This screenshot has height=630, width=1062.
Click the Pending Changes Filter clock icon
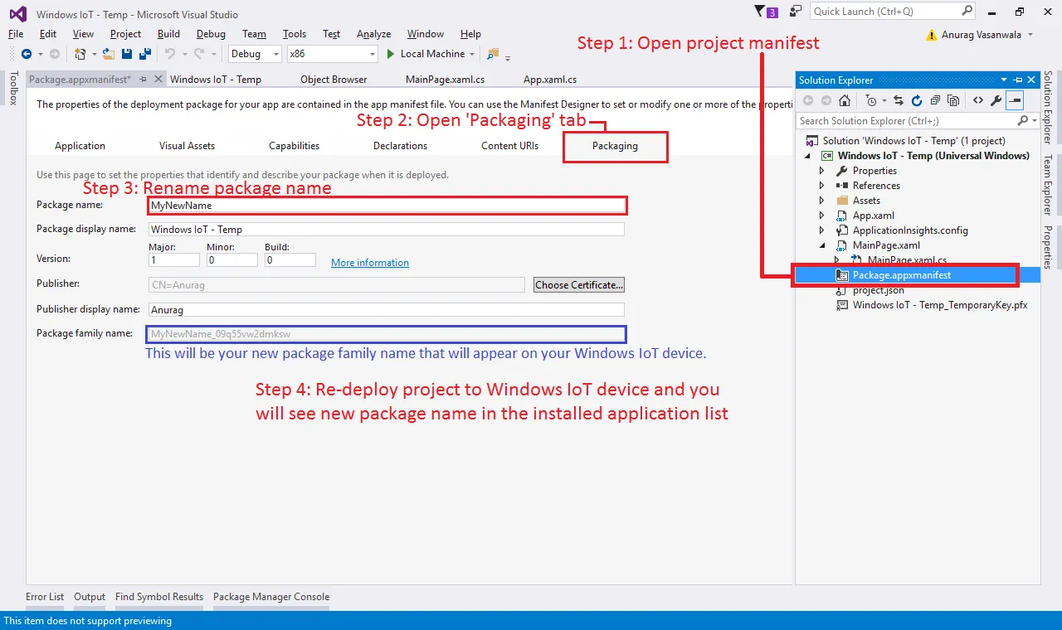coord(870,100)
